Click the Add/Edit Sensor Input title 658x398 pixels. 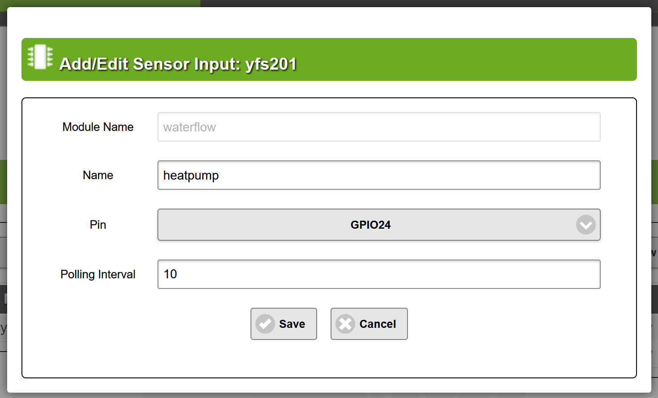pos(150,64)
